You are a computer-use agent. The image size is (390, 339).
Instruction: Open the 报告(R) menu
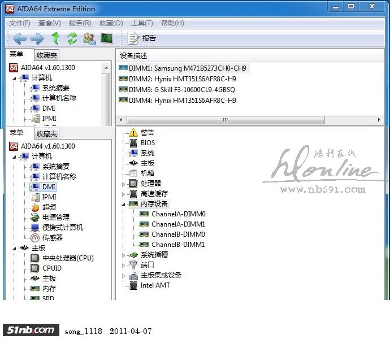pos(80,23)
